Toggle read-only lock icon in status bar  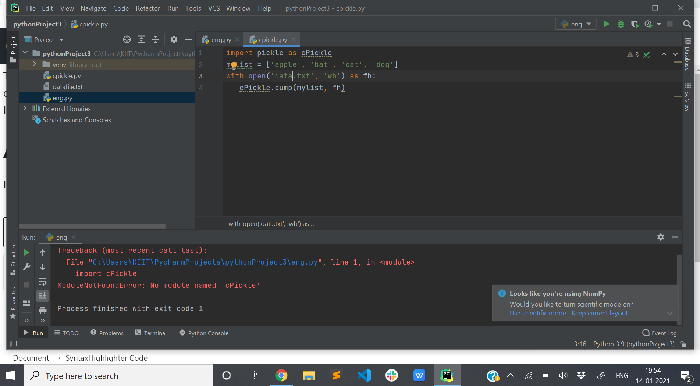pyautogui.click(x=683, y=344)
